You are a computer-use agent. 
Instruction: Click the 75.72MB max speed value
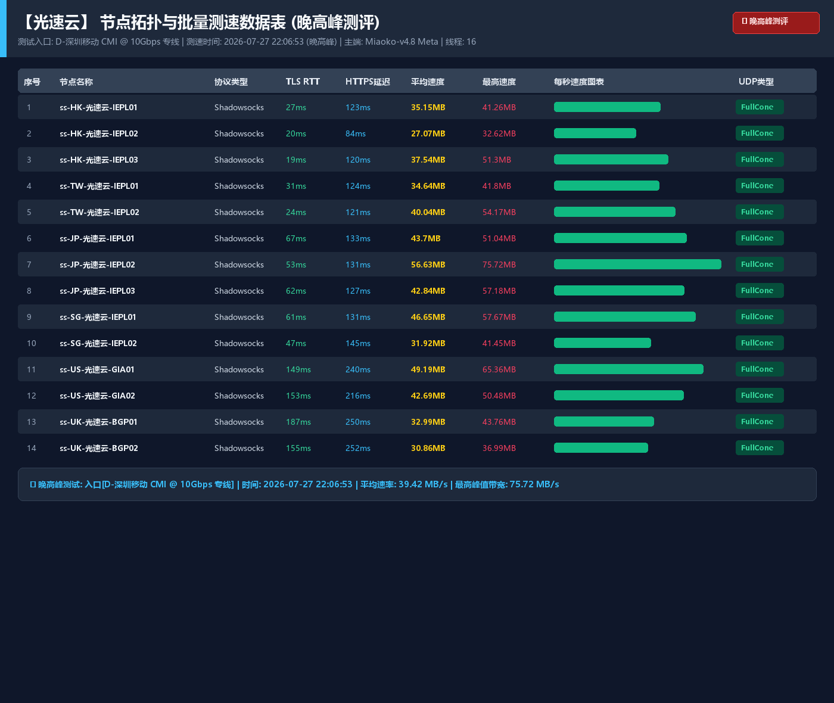pyautogui.click(x=499, y=265)
